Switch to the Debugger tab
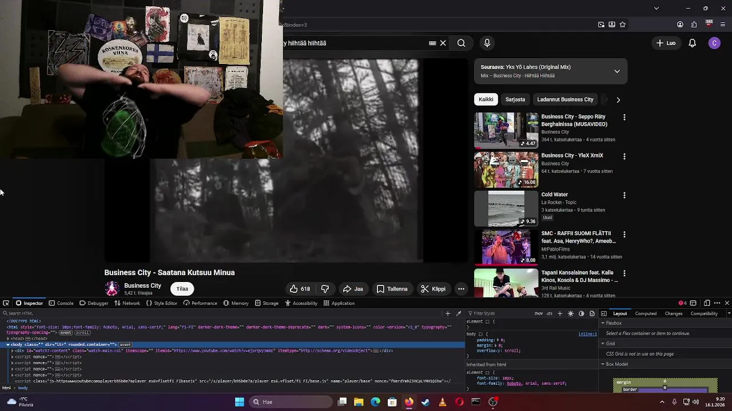Screen dimensions: 732x411 (94, 303)
